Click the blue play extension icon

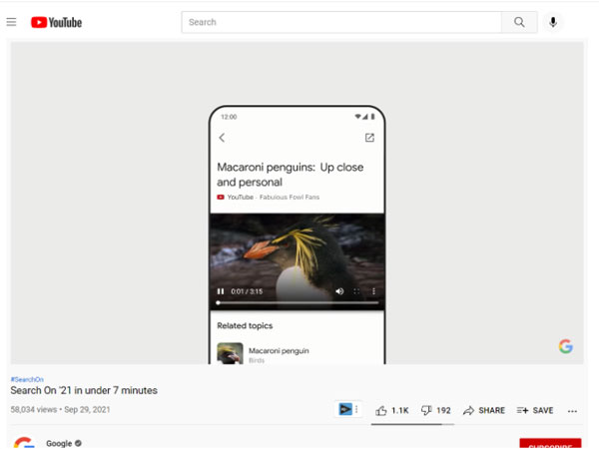click(345, 410)
